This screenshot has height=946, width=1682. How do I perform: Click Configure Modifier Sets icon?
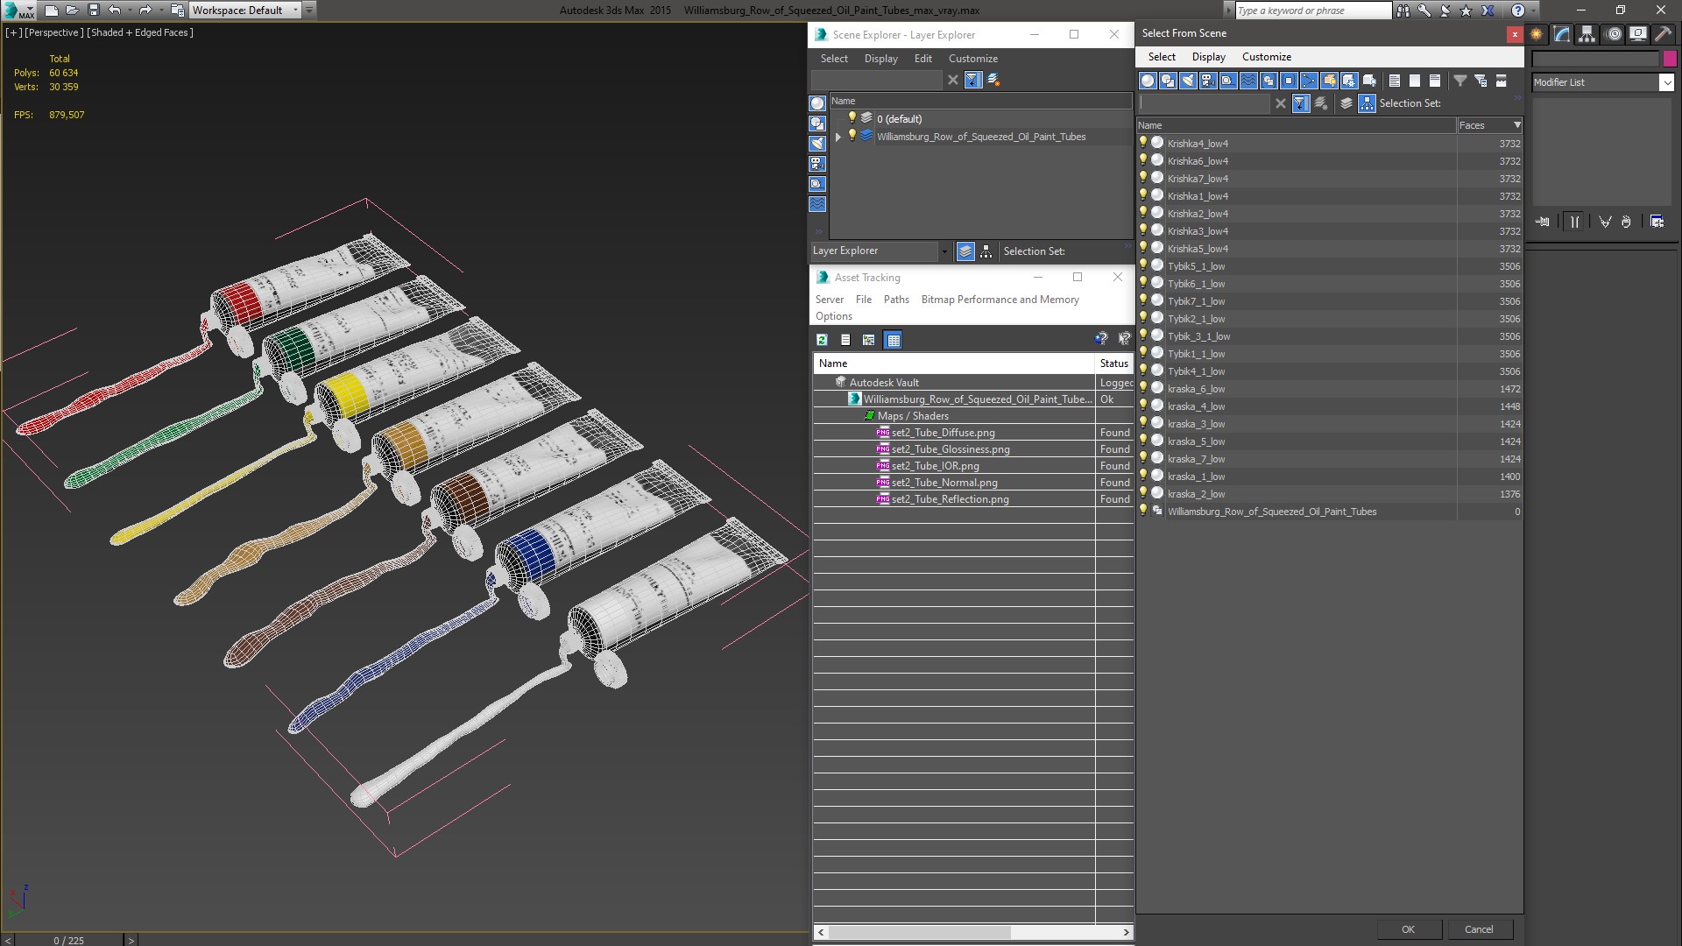point(1657,222)
